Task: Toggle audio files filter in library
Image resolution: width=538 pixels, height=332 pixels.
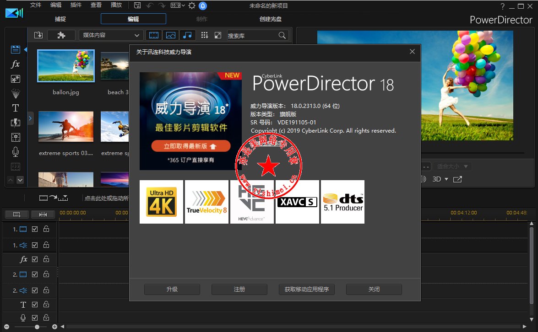Action: pos(187,35)
